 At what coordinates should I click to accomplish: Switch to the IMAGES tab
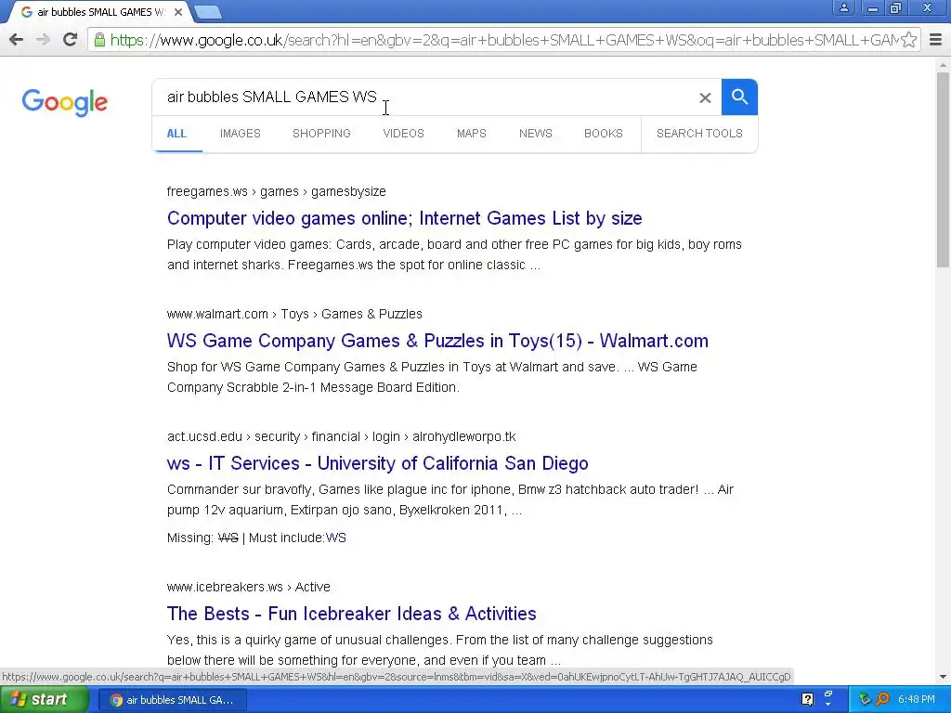(x=241, y=134)
